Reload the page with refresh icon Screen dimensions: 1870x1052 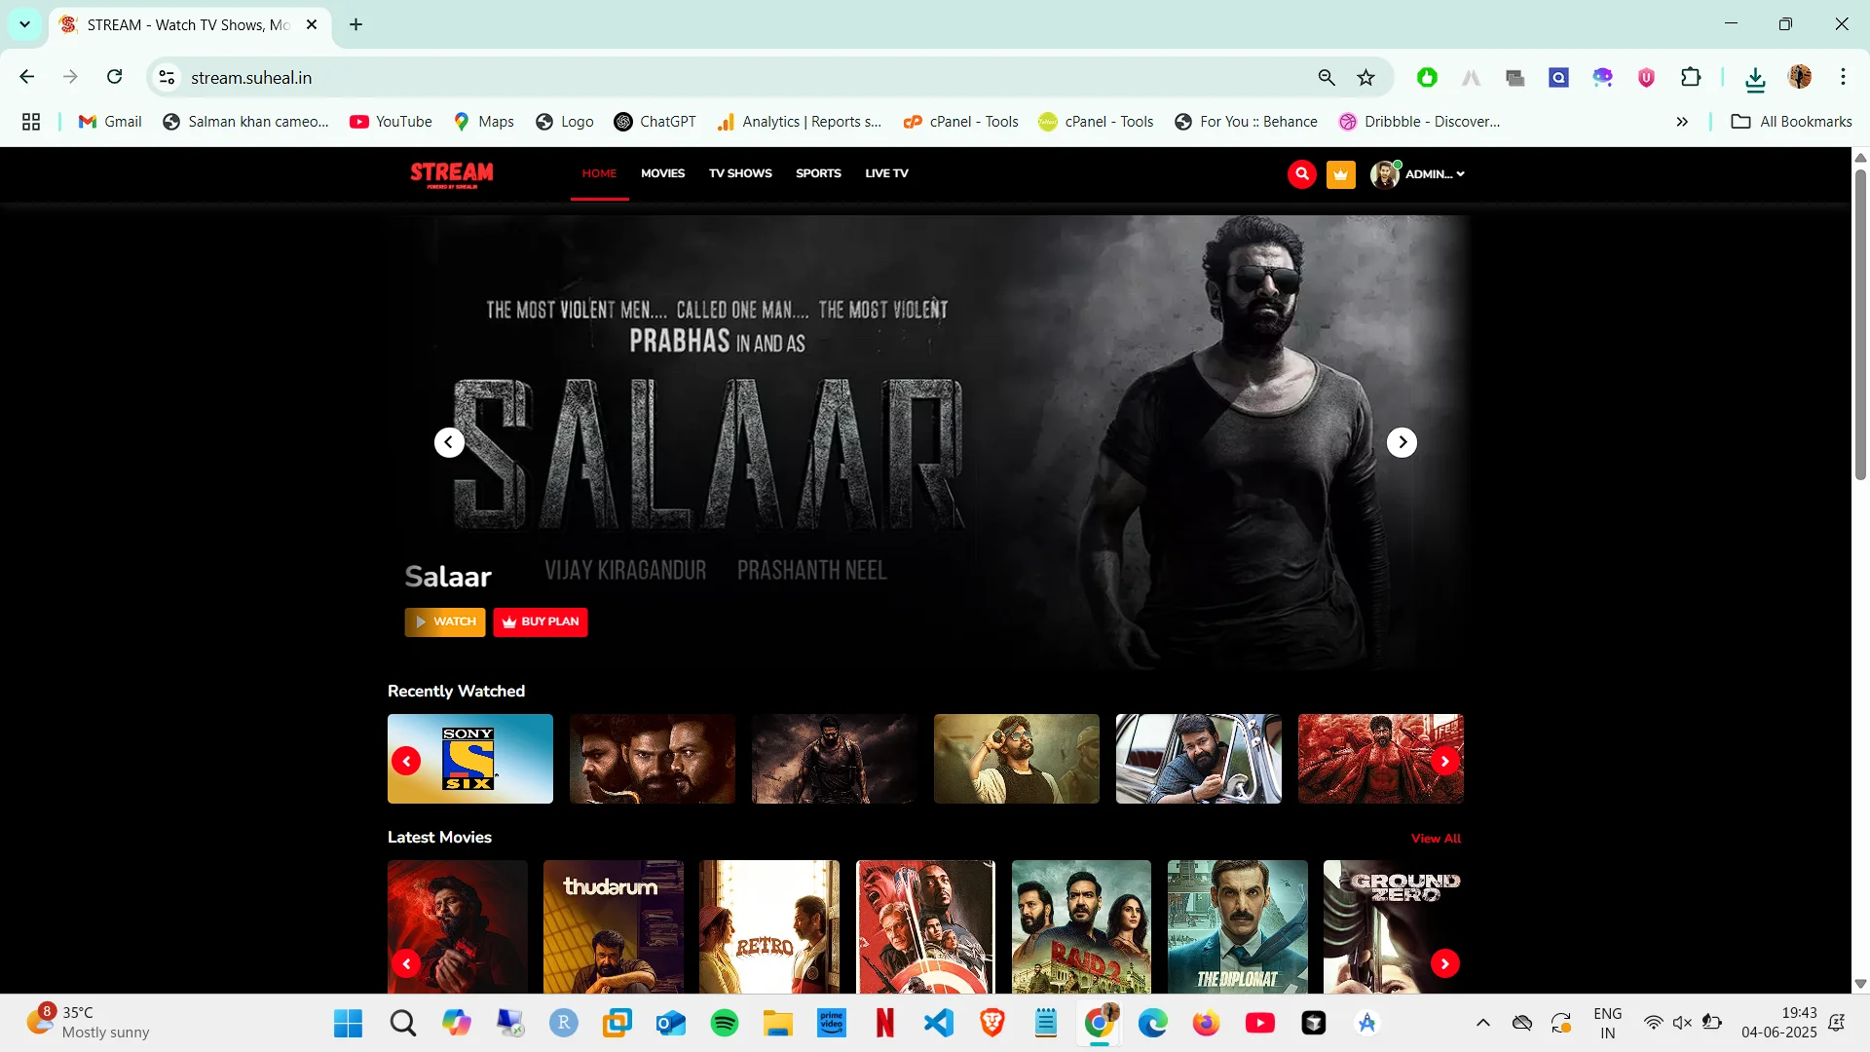(115, 77)
